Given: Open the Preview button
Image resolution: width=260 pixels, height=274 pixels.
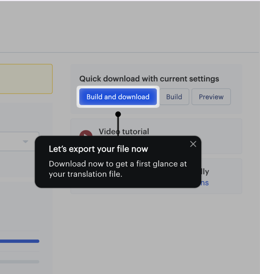Looking at the screenshot, I should coord(211,97).
